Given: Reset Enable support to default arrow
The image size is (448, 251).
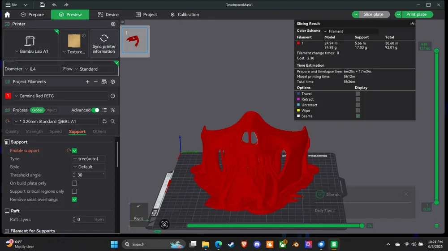Looking at the screenshot, I should coord(69,151).
